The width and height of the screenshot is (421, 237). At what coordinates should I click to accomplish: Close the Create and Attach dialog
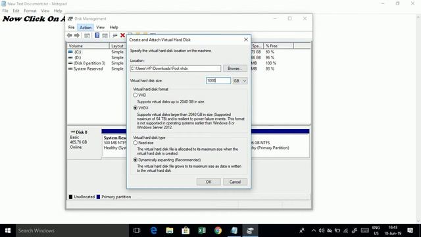click(x=245, y=39)
